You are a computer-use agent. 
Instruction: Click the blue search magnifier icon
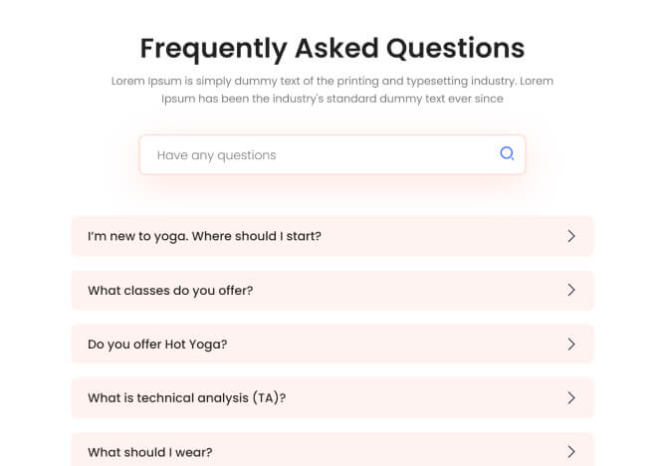pyautogui.click(x=507, y=153)
